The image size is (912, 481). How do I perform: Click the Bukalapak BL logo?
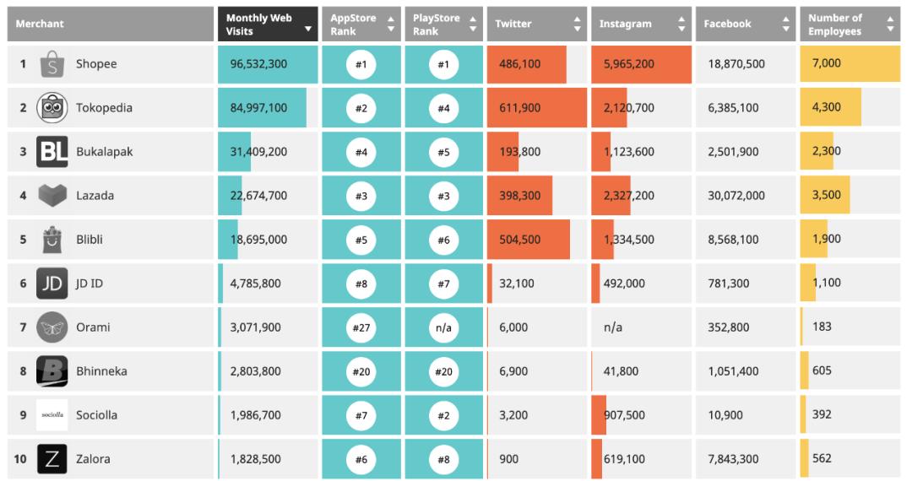coord(52,152)
